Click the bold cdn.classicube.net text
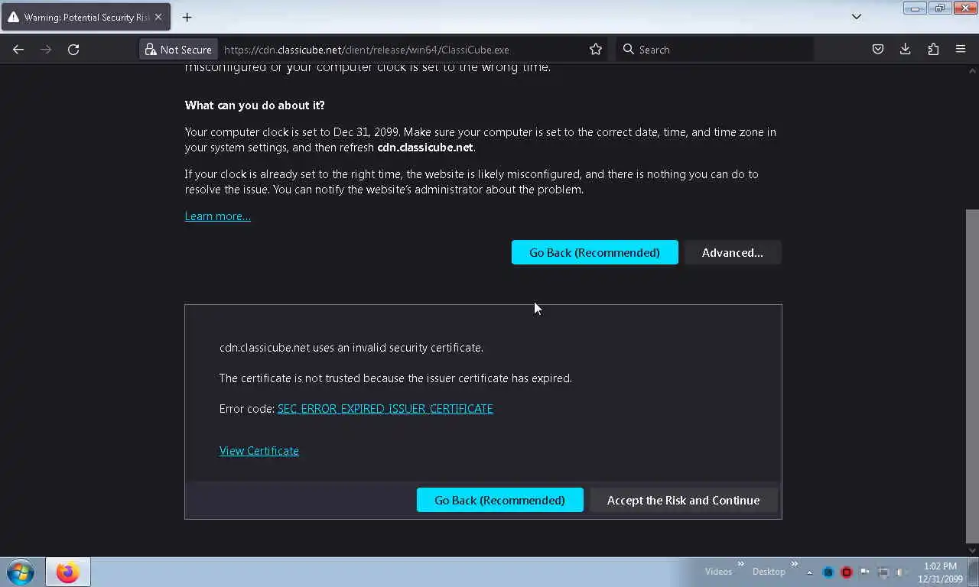This screenshot has height=587, width=979. [425, 148]
